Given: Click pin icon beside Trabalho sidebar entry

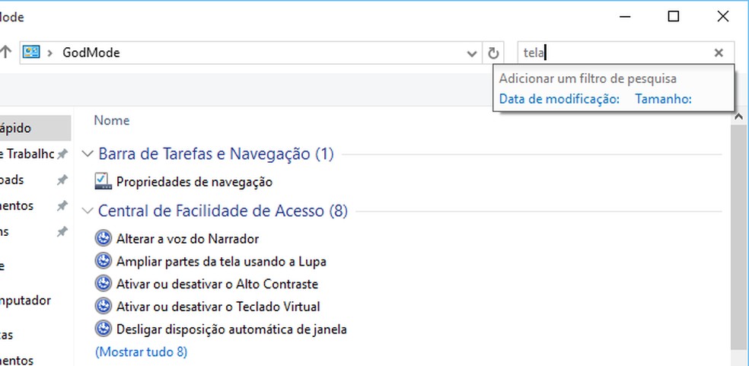Looking at the screenshot, I should [62, 154].
